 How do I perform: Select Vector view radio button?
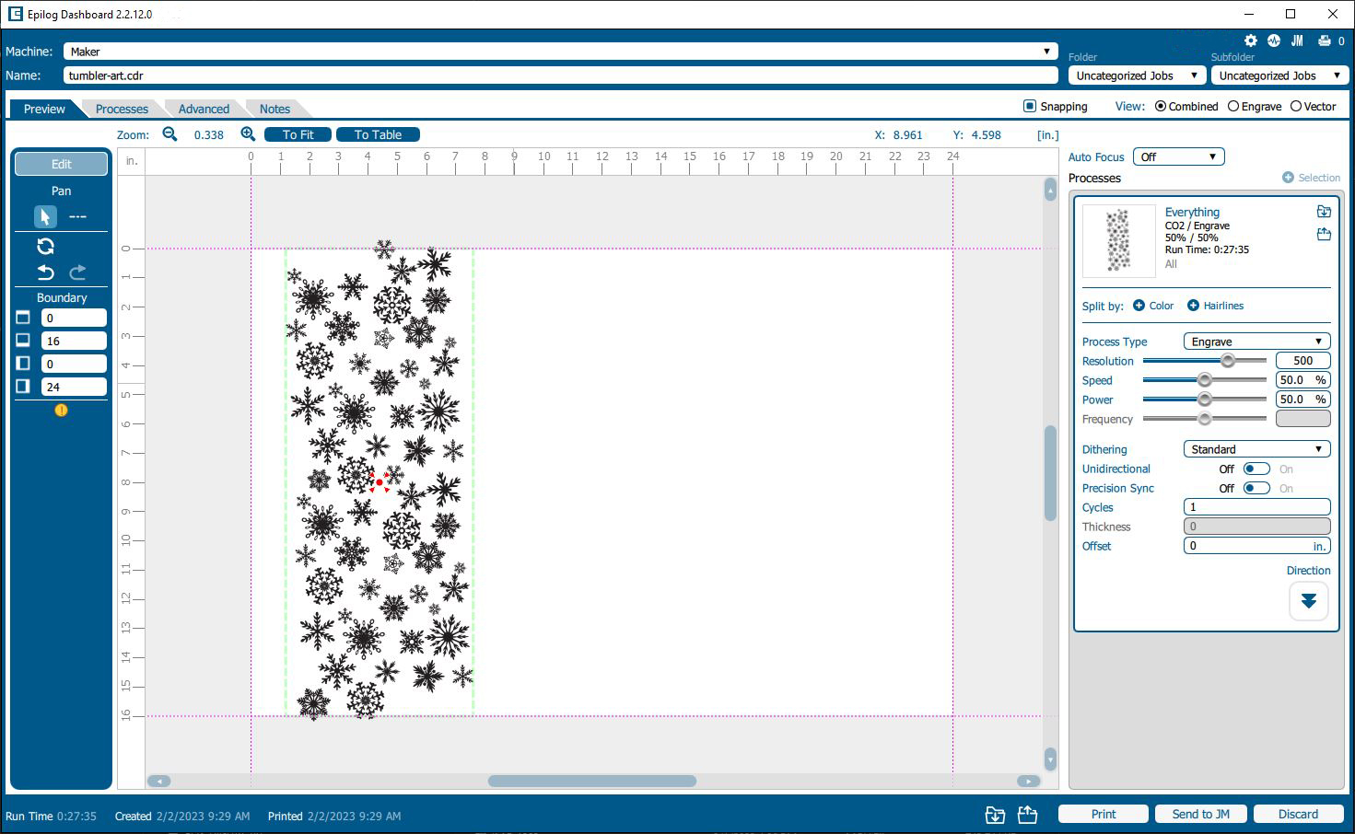[1296, 107]
